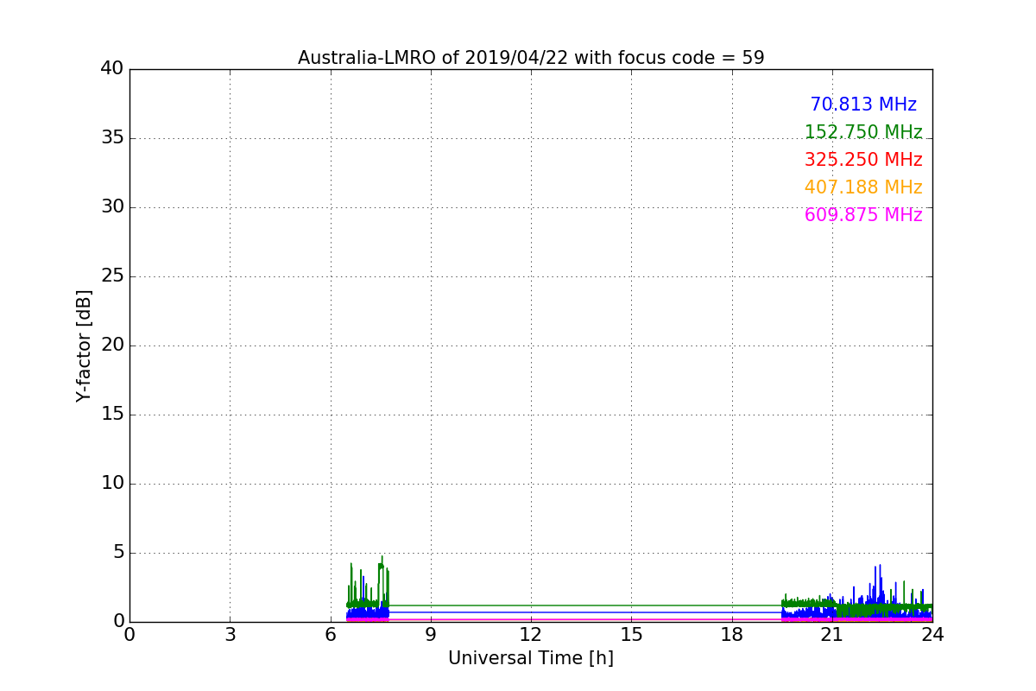The width and height of the screenshot is (1036, 691).
Task: Click the y-axis tick label 10
Action: click(112, 484)
